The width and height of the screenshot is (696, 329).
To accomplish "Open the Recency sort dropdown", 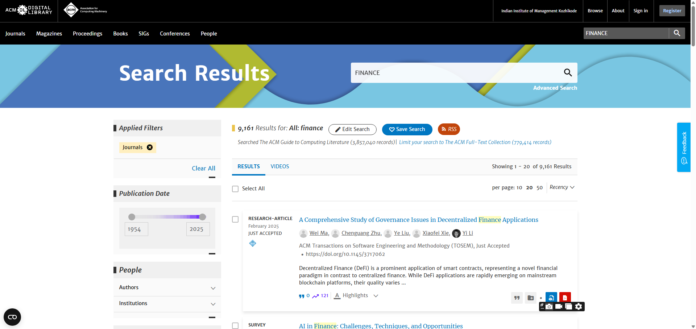I will (562, 187).
